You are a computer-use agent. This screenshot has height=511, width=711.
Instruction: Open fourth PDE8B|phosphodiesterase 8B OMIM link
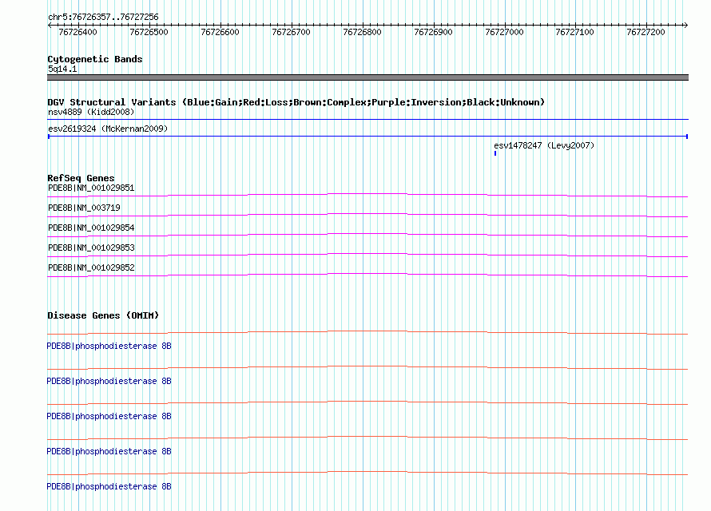pyautogui.click(x=109, y=452)
